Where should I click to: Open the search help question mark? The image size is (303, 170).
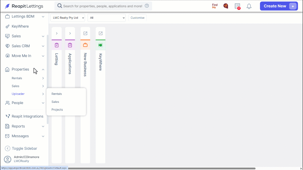pos(147,6)
